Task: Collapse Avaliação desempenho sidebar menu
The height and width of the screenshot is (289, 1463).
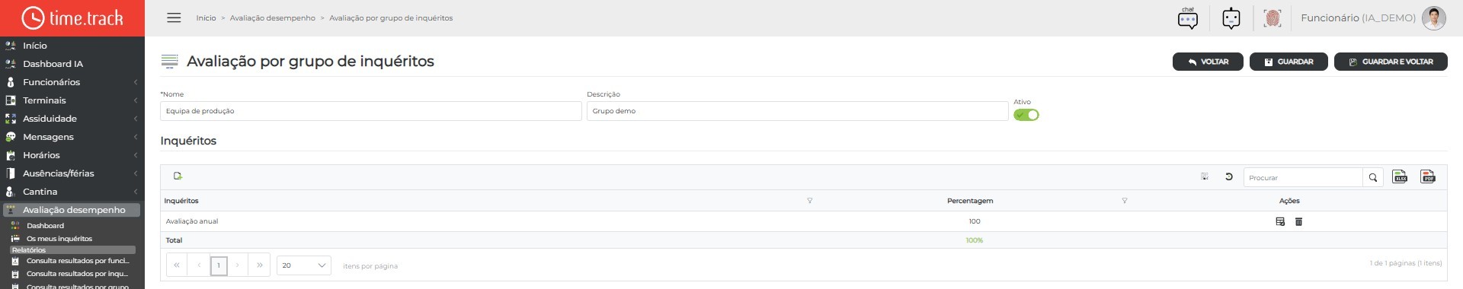Action: 72,210
